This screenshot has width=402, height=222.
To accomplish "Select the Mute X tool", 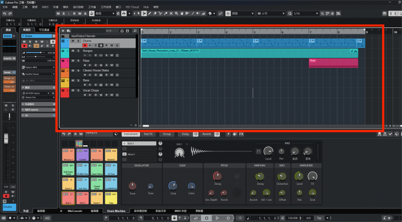I will (x=171, y=14).
